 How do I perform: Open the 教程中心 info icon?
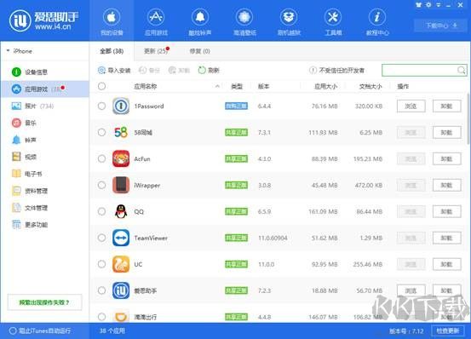(x=377, y=17)
